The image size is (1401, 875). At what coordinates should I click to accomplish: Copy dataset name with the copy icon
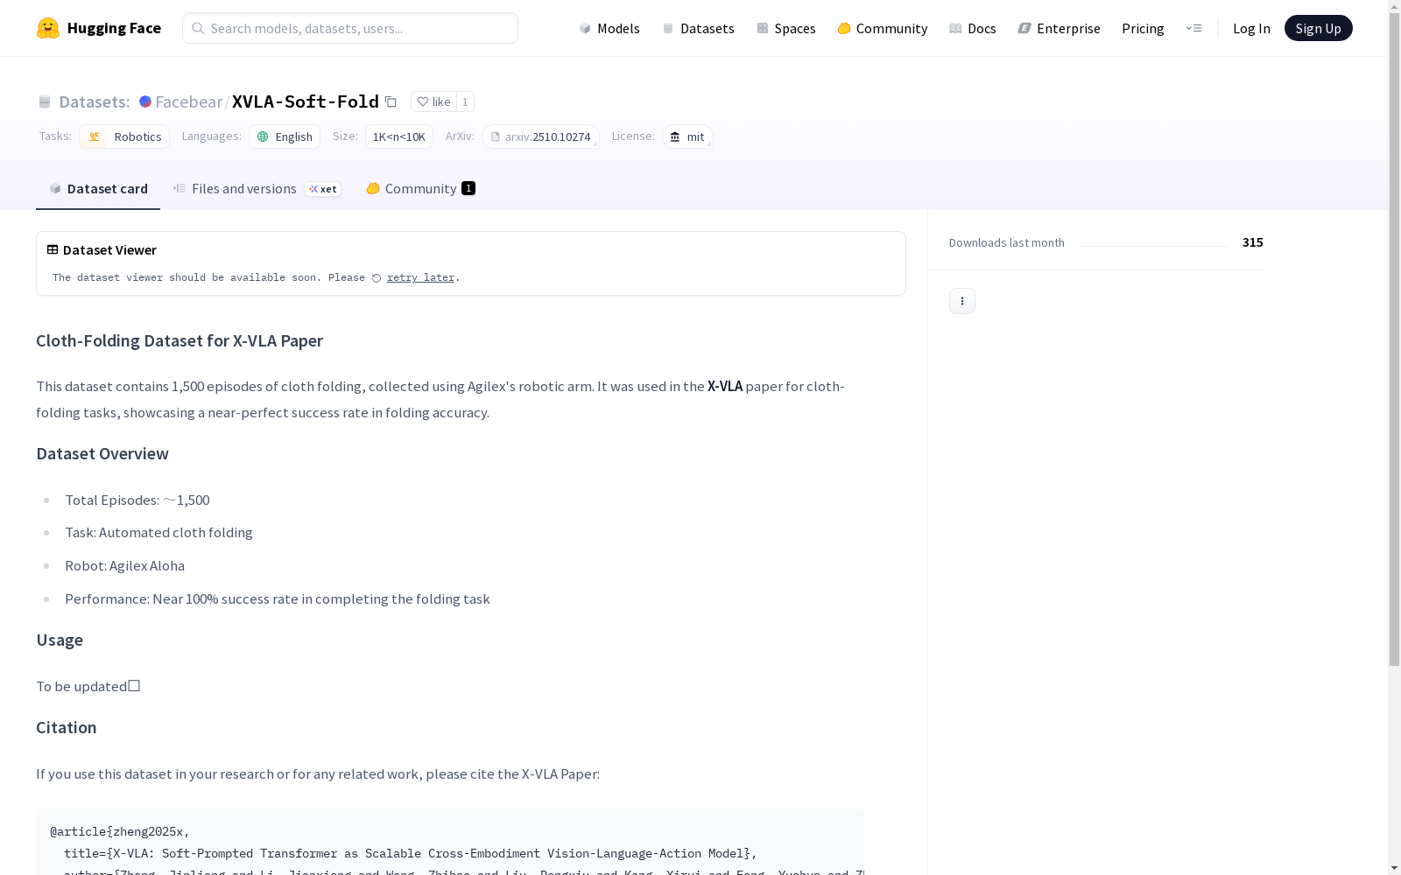pyautogui.click(x=391, y=102)
